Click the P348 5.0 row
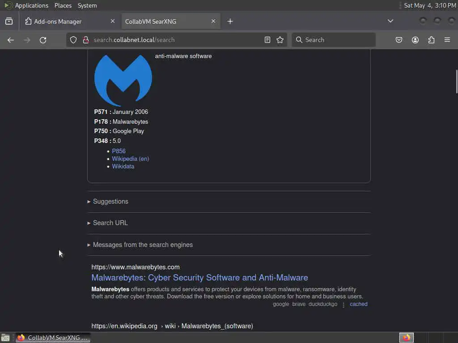This screenshot has width=458, height=343. click(107, 141)
